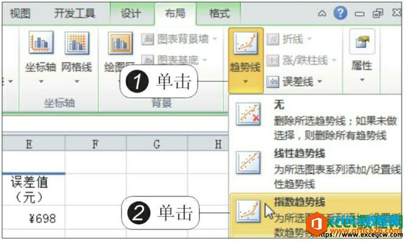Switch to the 格式 tab
Viewport: 405px width, 241px height.
(x=219, y=13)
